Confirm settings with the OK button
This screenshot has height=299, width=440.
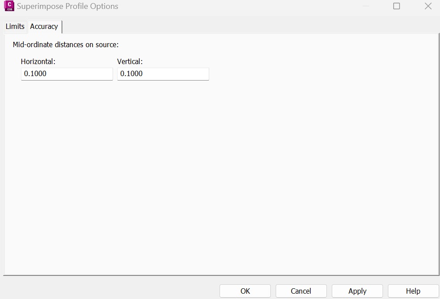pyautogui.click(x=245, y=291)
